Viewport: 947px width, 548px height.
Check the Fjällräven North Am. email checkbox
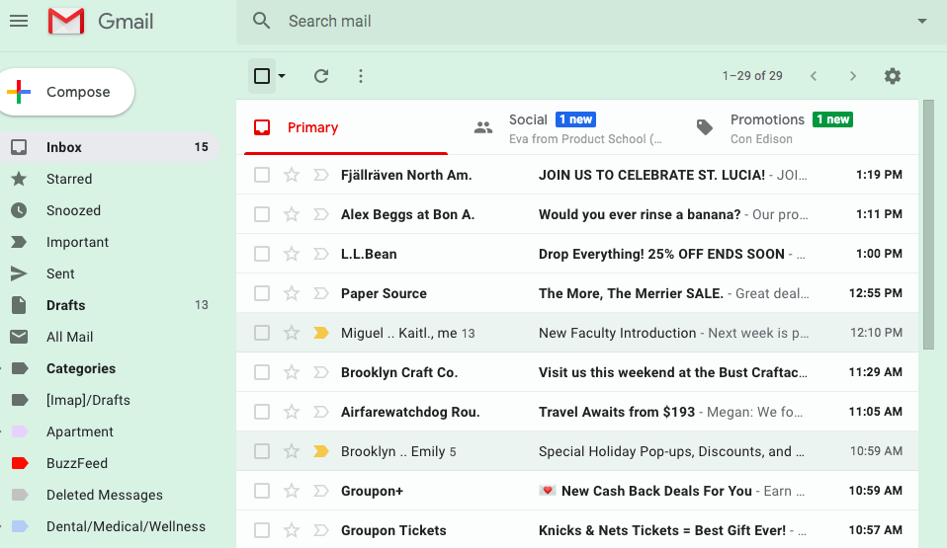[262, 175]
